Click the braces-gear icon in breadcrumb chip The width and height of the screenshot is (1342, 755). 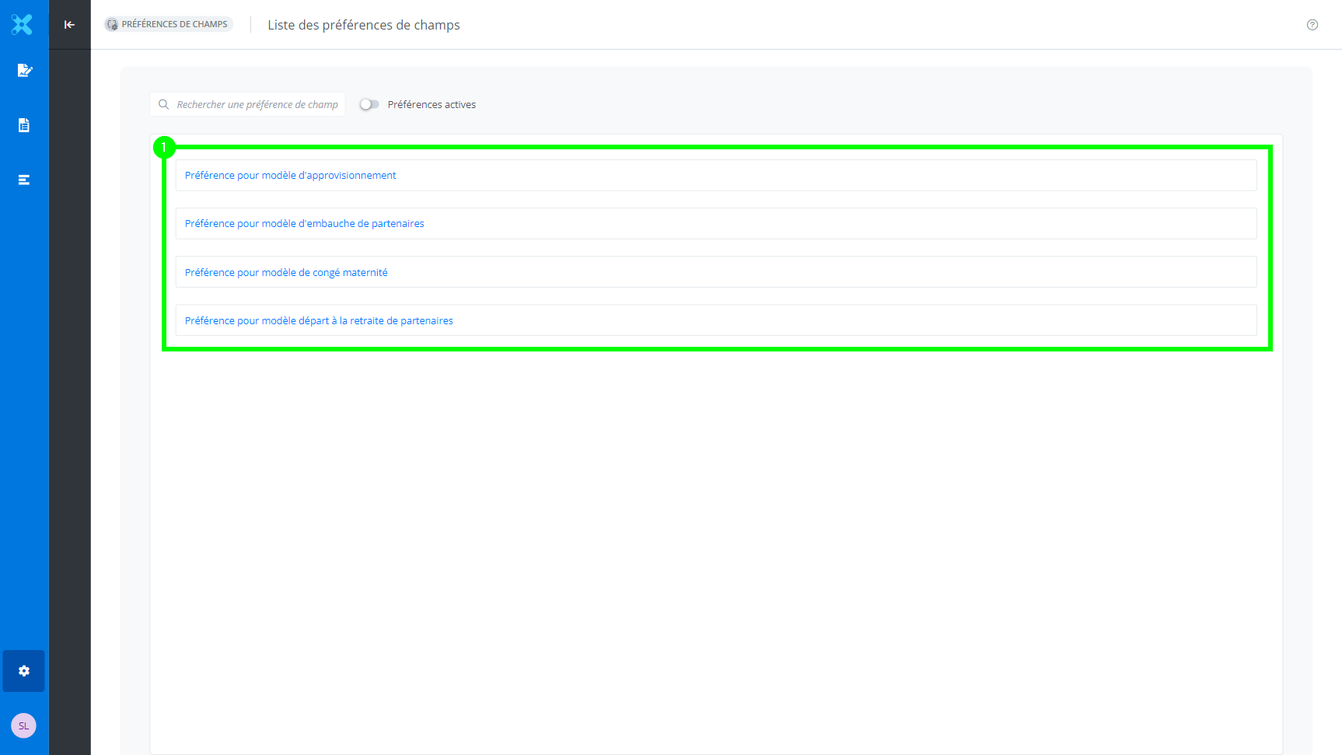(113, 25)
